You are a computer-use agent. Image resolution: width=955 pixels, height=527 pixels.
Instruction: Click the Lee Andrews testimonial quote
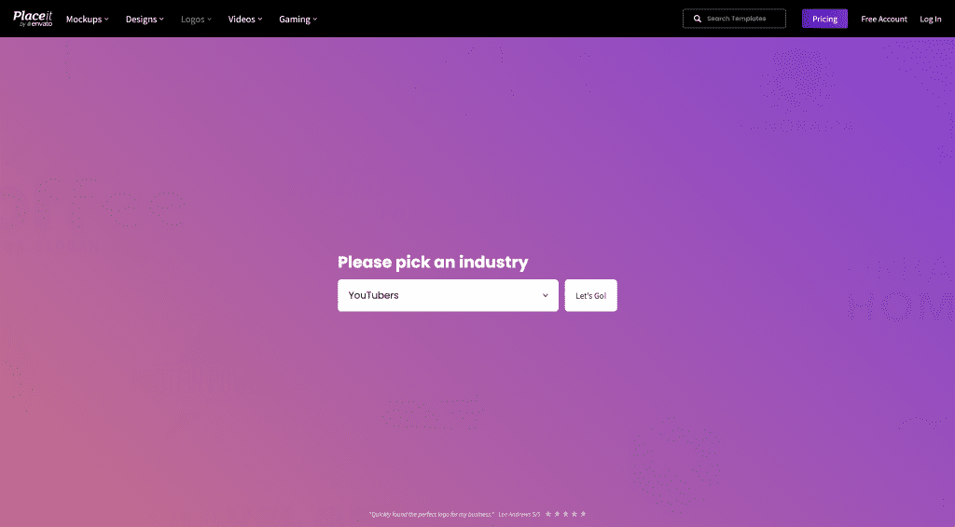431,514
